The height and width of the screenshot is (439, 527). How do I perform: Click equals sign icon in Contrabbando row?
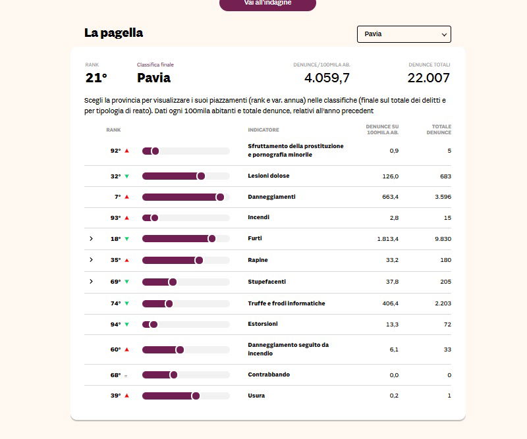pyautogui.click(x=126, y=375)
